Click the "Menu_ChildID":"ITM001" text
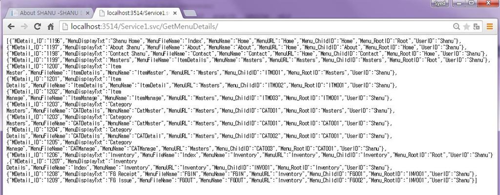 [253, 73]
